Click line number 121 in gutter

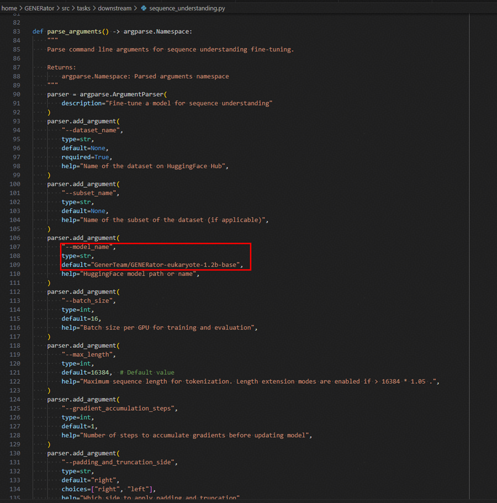(15, 373)
